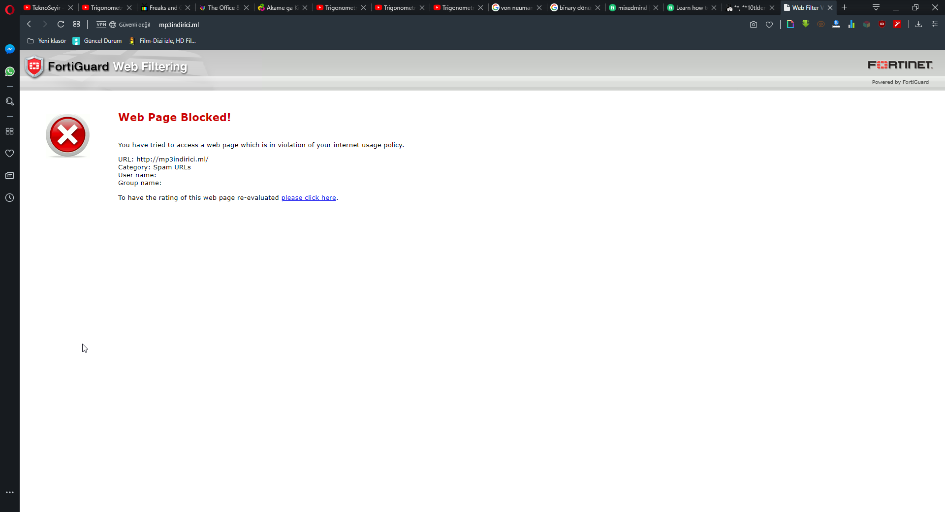Image resolution: width=945 pixels, height=512 pixels.
Task: Close the mixedmind tab
Action: coord(656,8)
